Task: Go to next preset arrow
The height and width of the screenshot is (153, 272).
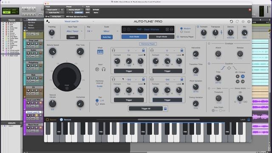Action: [128, 29]
